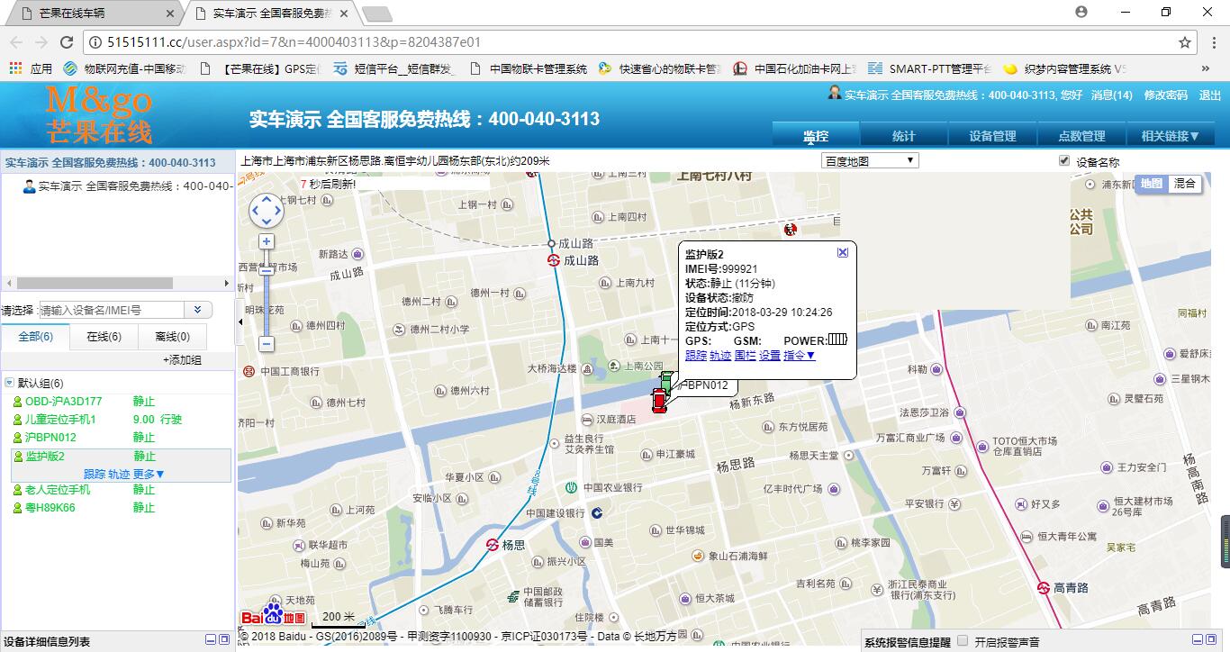The width and height of the screenshot is (1230, 652).
Task: Close the 监护版2 info popup
Action: pyautogui.click(x=843, y=253)
